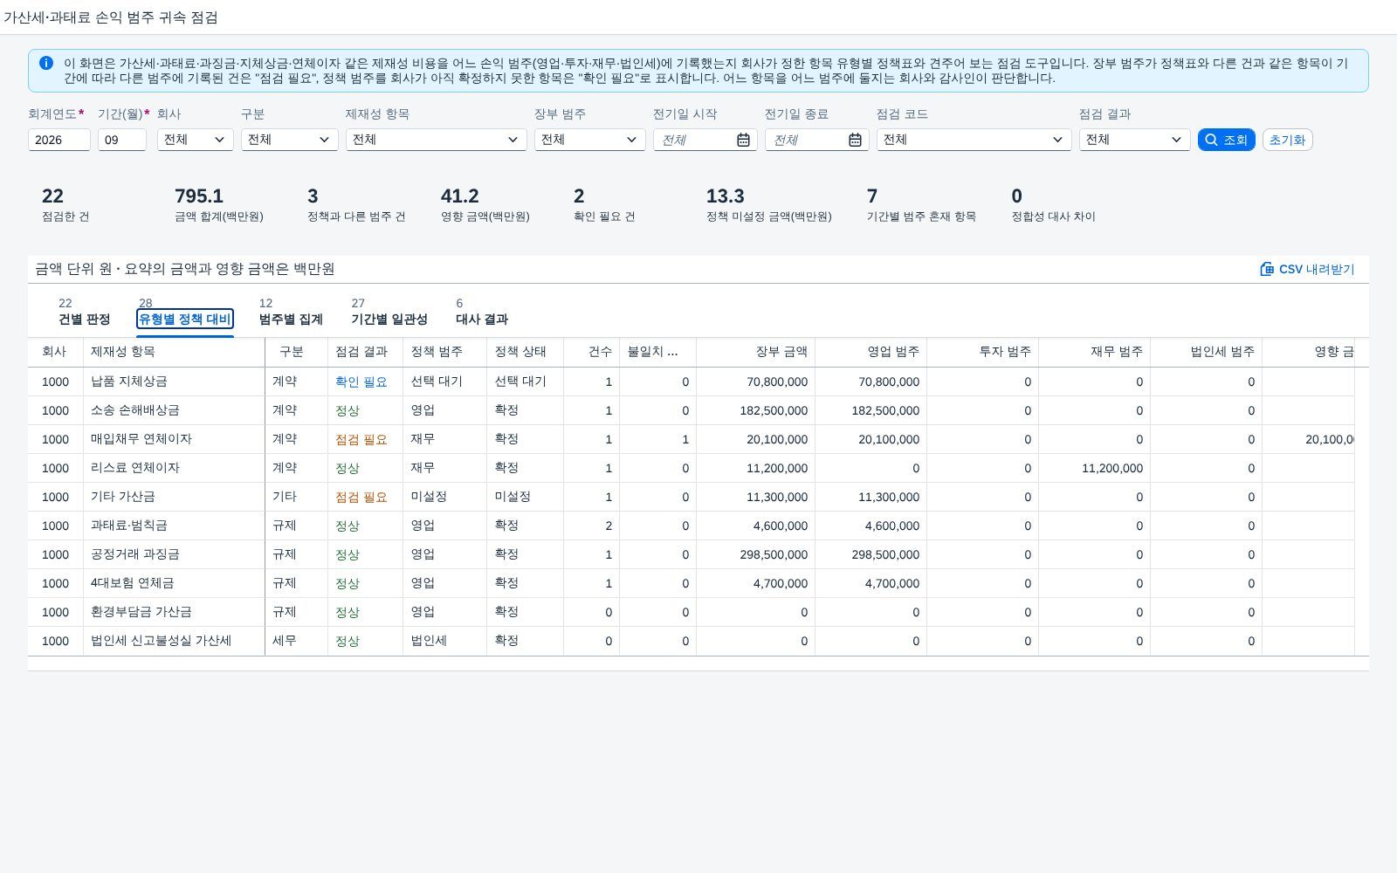The height and width of the screenshot is (873, 1397).
Task: Select the 소송 손해배상금 row cell
Action: 174,410
